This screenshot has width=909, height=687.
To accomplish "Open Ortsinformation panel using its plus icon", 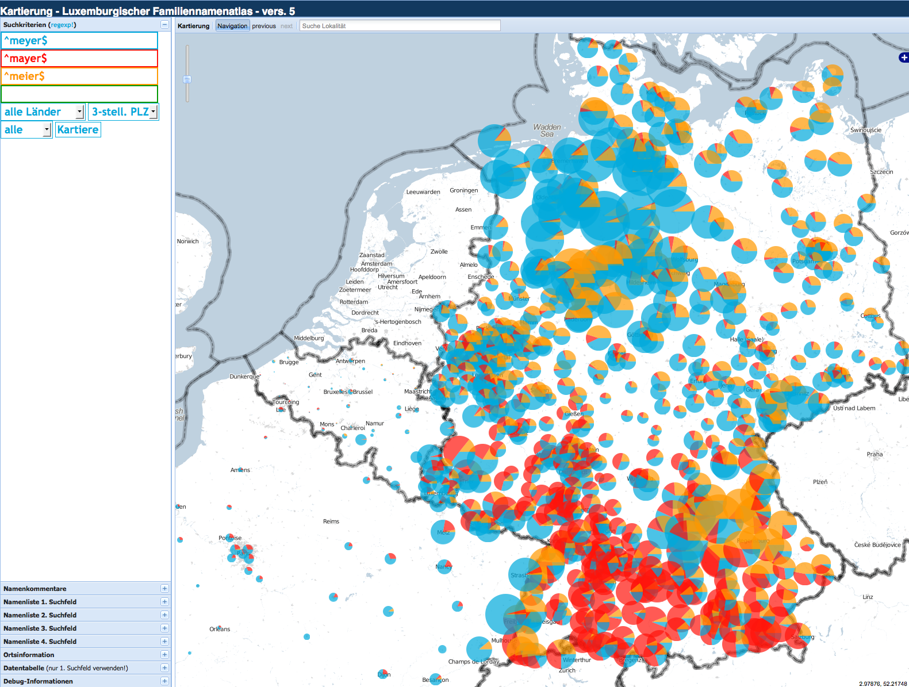I will [164, 655].
